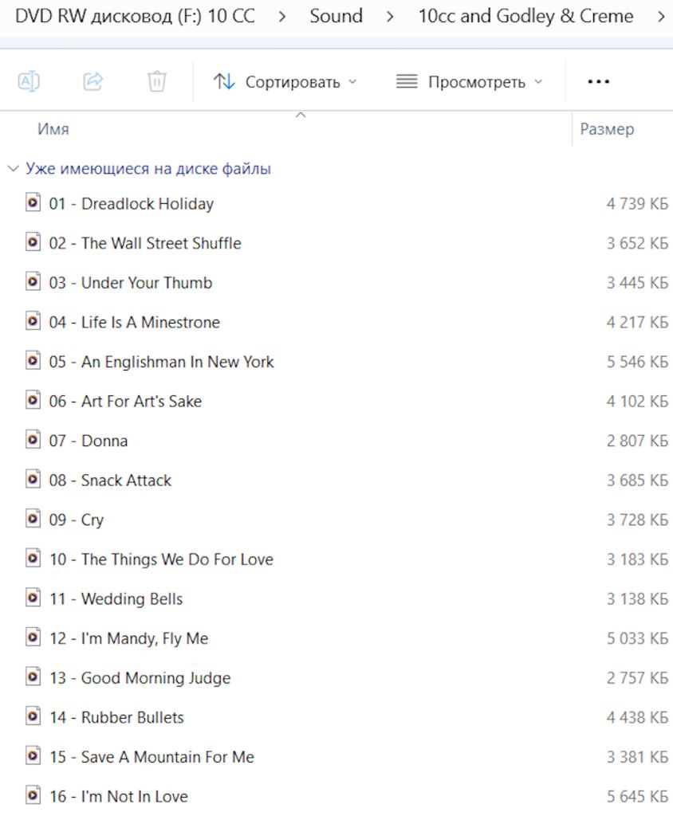This screenshot has width=673, height=816.
Task: Expand breadcrumb chevron after Sound
Action: click(390, 18)
